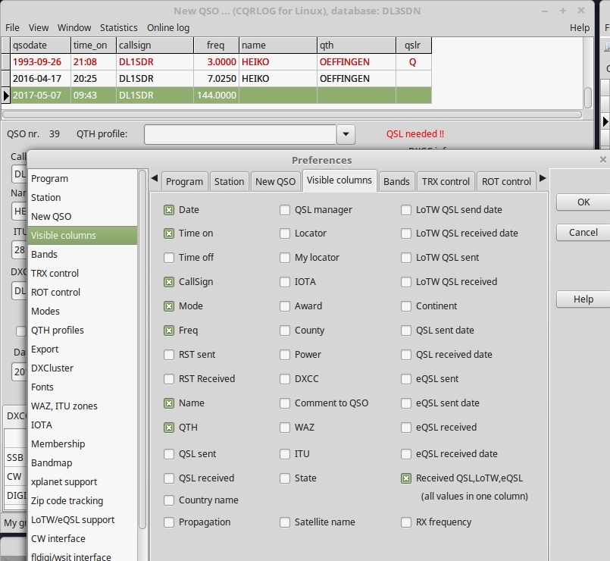This screenshot has height=561, width=610.
Task: Select Modes in the preferences list
Action: coord(83,312)
